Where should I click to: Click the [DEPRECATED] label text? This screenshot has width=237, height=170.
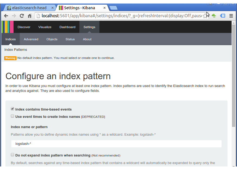(93, 117)
